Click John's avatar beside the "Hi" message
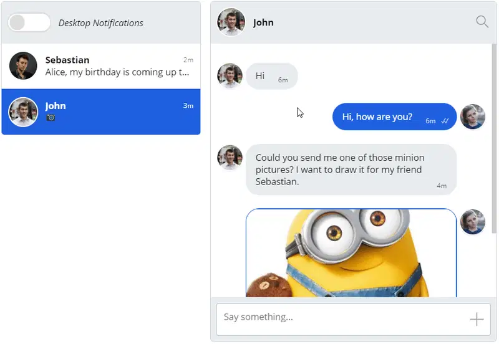This screenshot has height=344, width=499. pos(230,76)
